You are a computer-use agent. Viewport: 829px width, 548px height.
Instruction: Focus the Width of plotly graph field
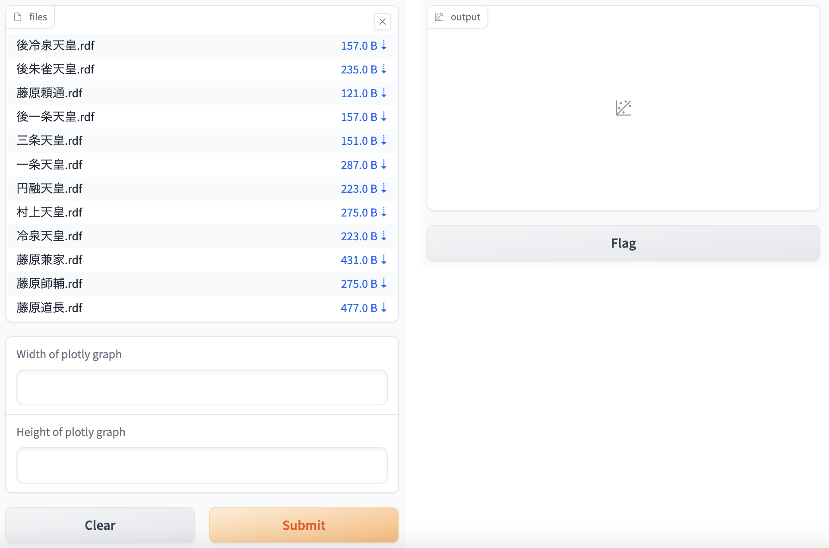202,387
